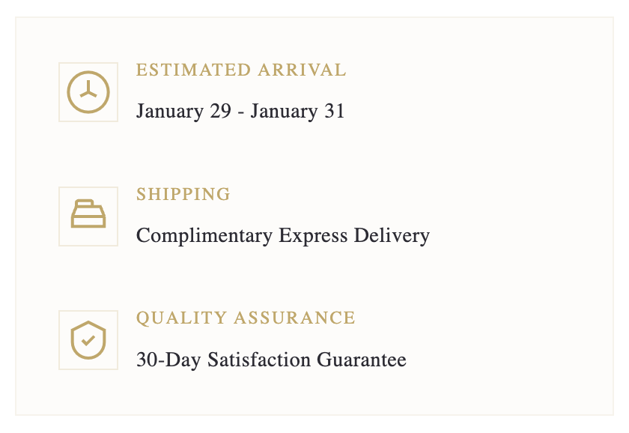Viewport: 629px width, 433px height.
Task: Click the shipping package icon
Action: tap(88, 216)
